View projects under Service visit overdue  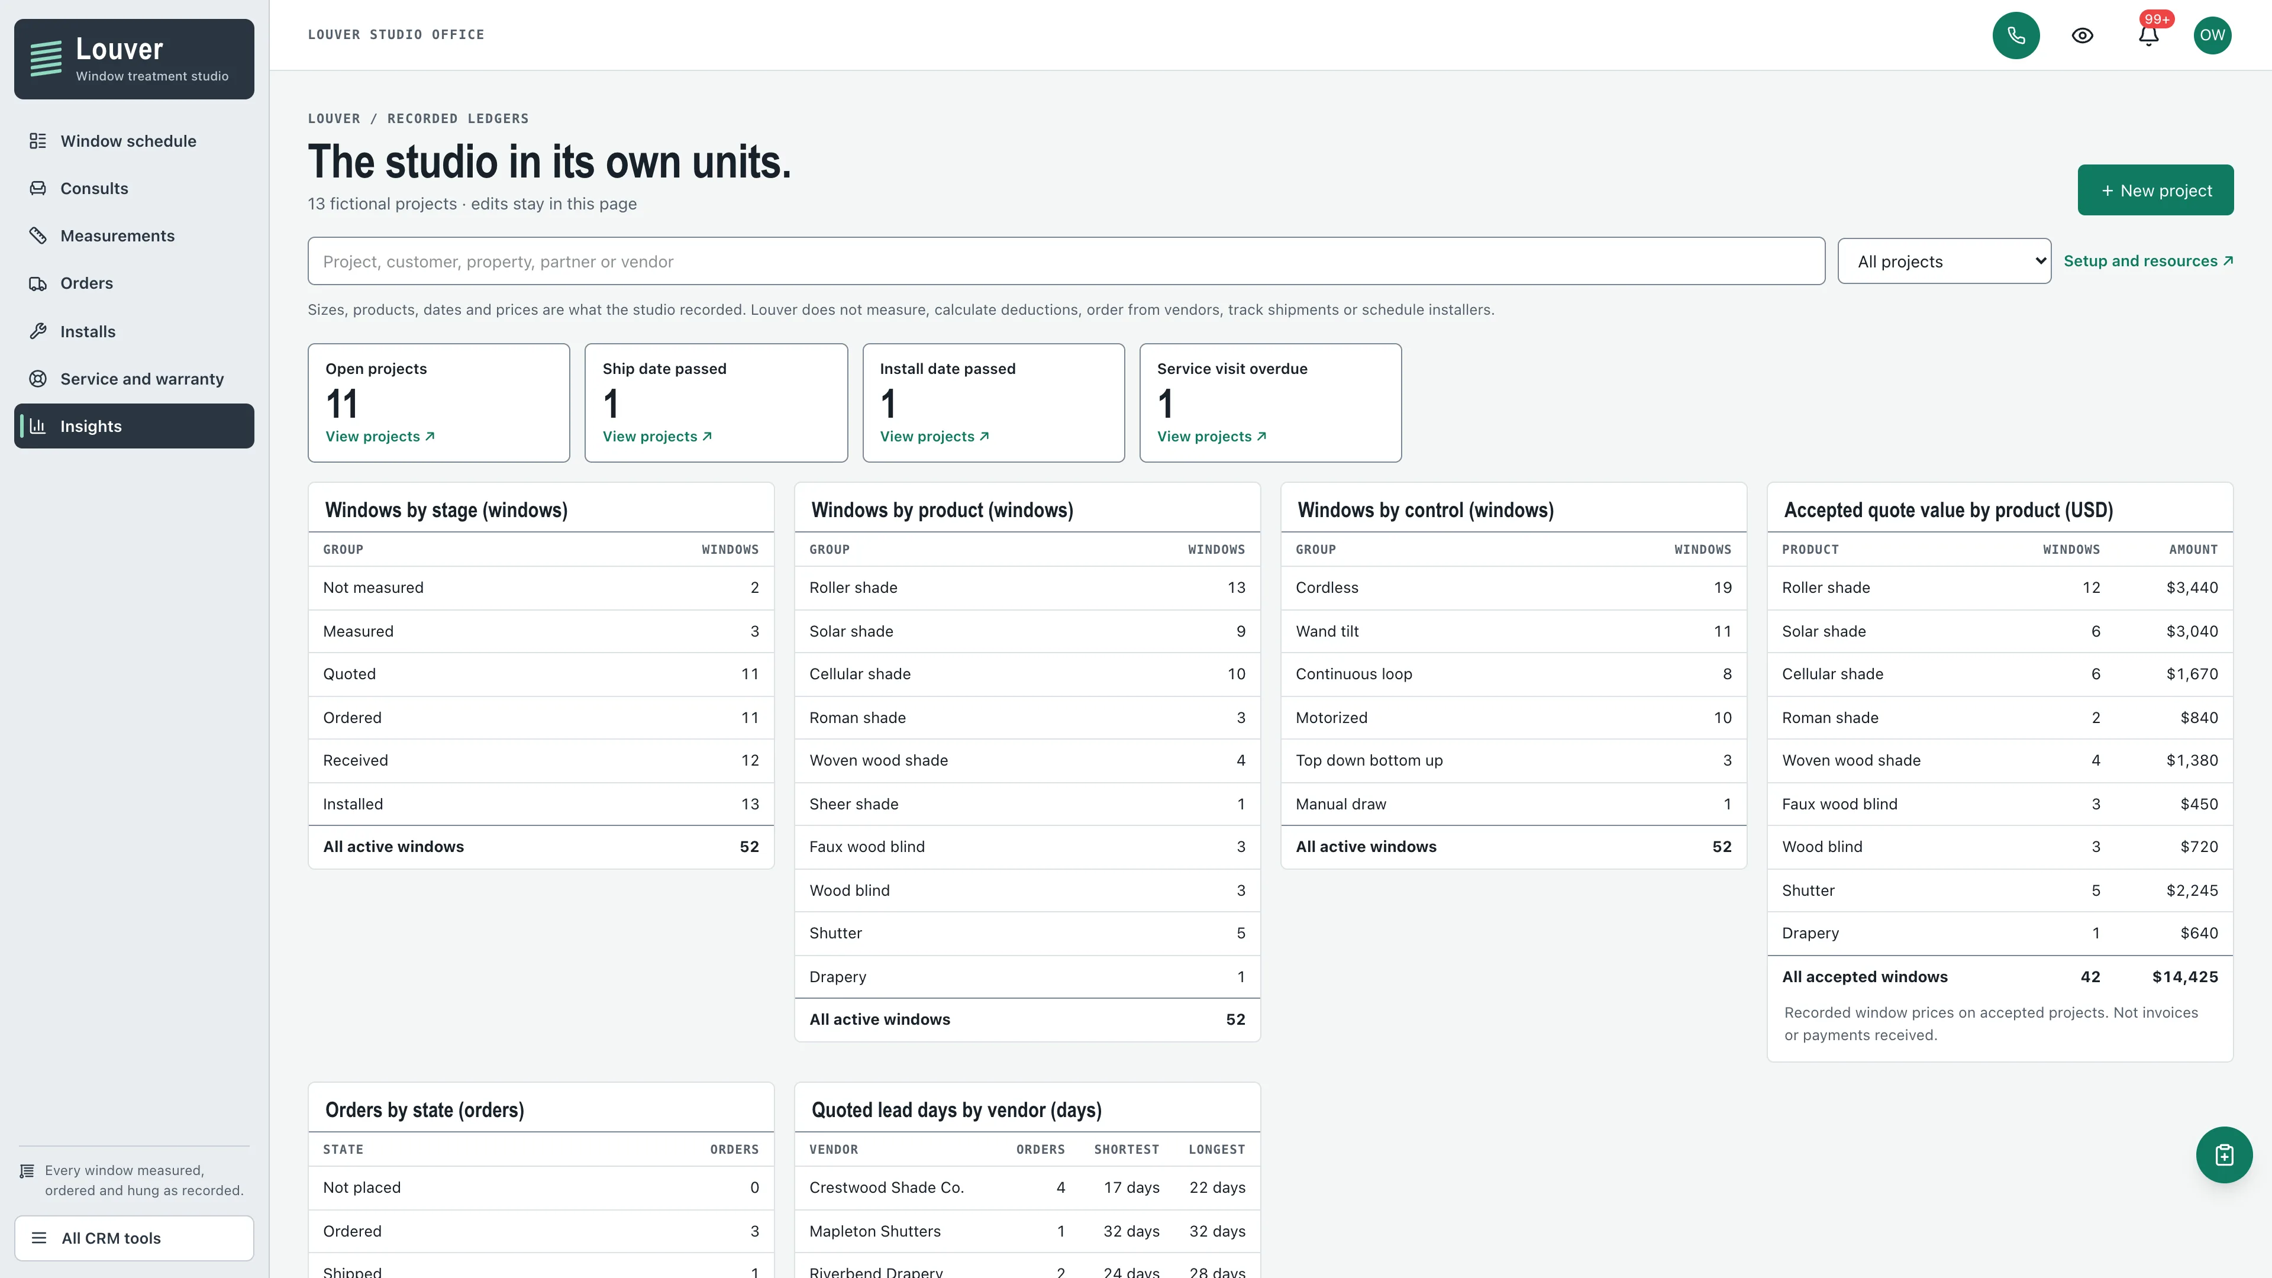pos(1212,437)
